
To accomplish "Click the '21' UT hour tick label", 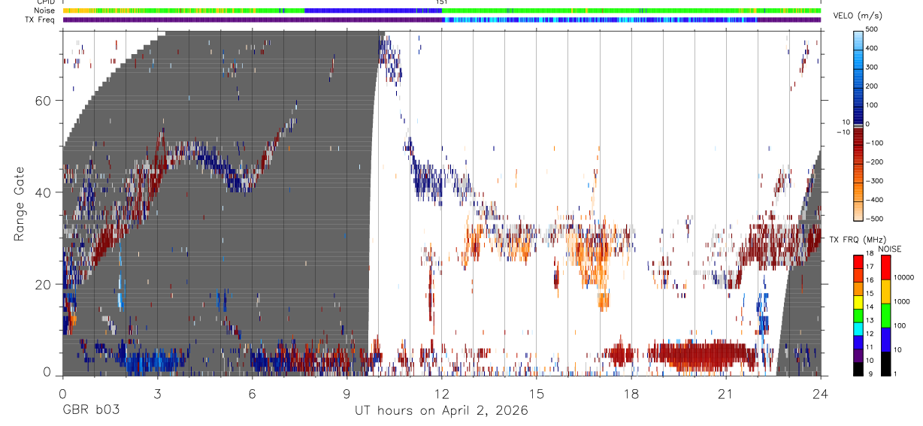I will click(726, 394).
